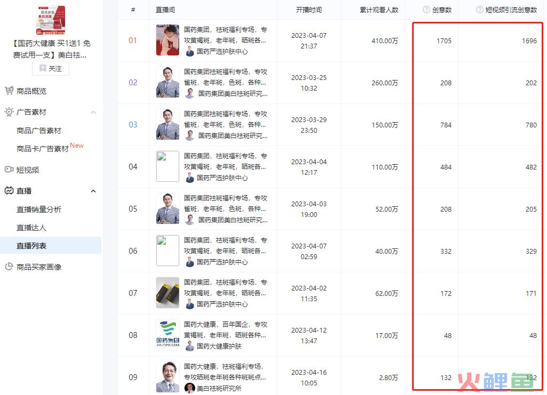Click the 累计观看人数 column header

379,10
